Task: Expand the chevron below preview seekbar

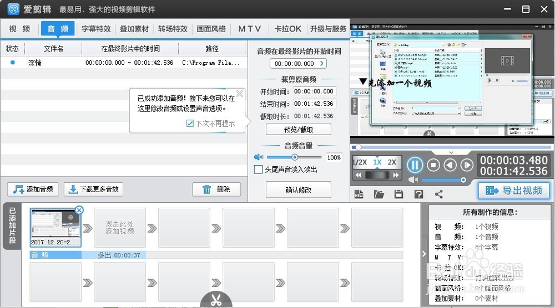Action: [x=451, y=152]
